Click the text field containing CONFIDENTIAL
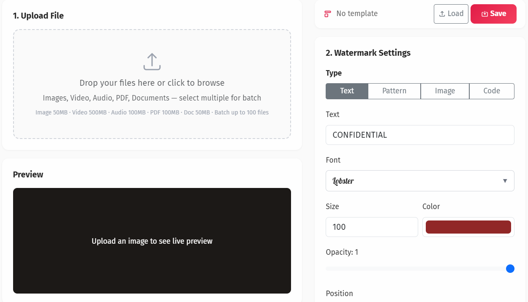 [420, 135]
